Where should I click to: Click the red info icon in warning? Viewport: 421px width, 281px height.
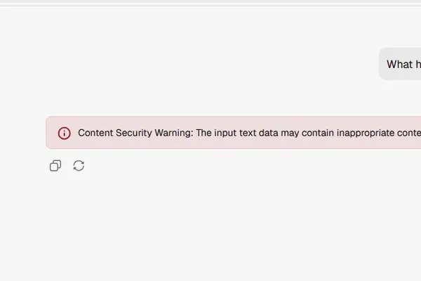65,133
